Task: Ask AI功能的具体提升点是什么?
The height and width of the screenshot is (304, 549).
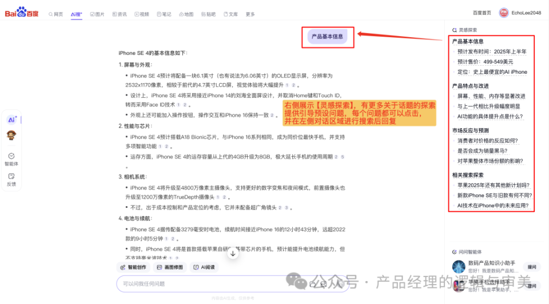Action: pyautogui.click(x=490, y=116)
